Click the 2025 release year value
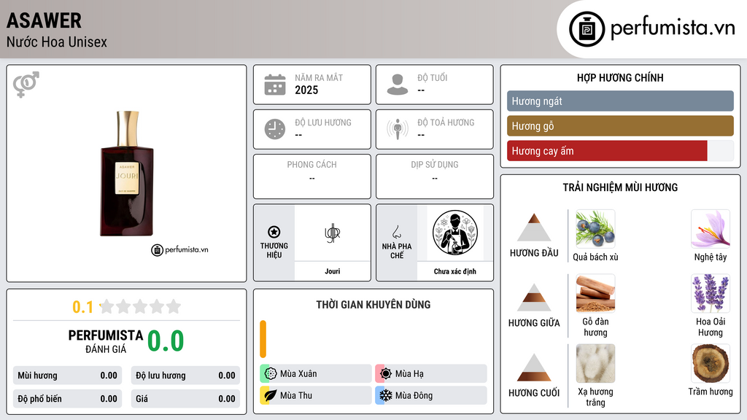This screenshot has width=747, height=420. pos(306,90)
